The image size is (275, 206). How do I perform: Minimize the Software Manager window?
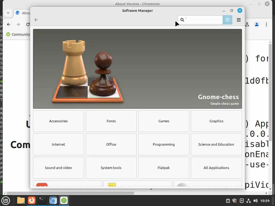224,11
